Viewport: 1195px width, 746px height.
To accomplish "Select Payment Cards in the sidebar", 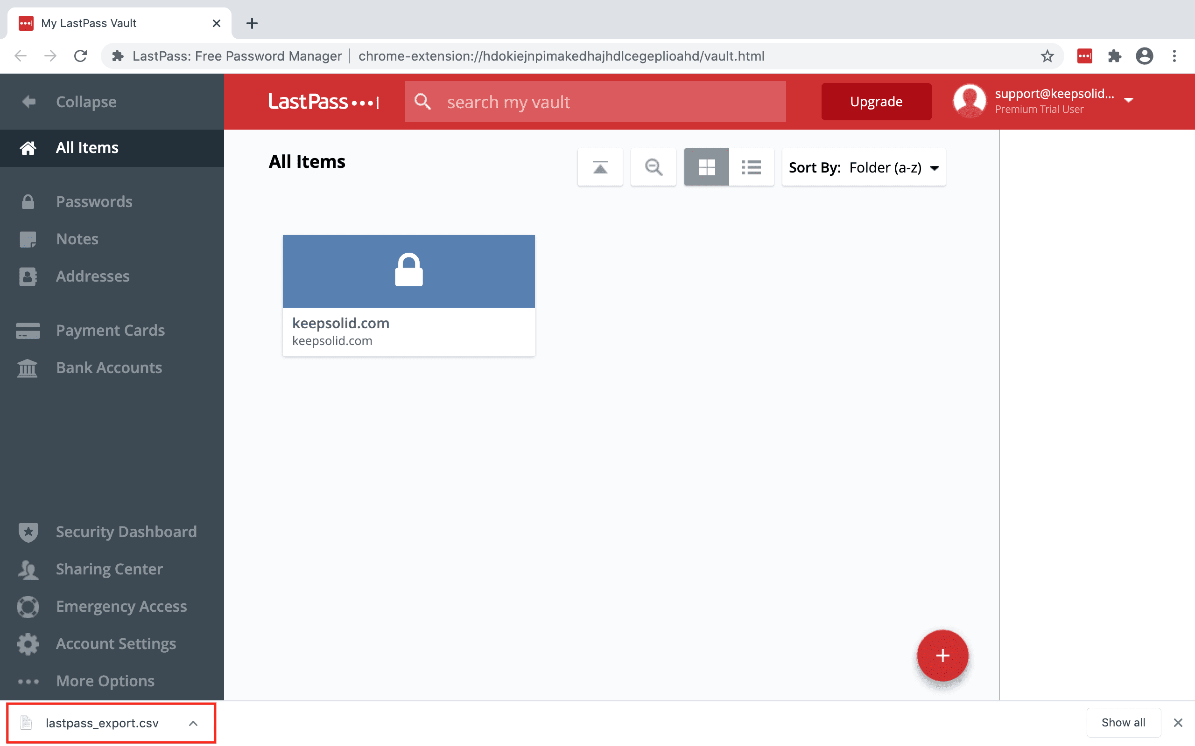I will 110,330.
